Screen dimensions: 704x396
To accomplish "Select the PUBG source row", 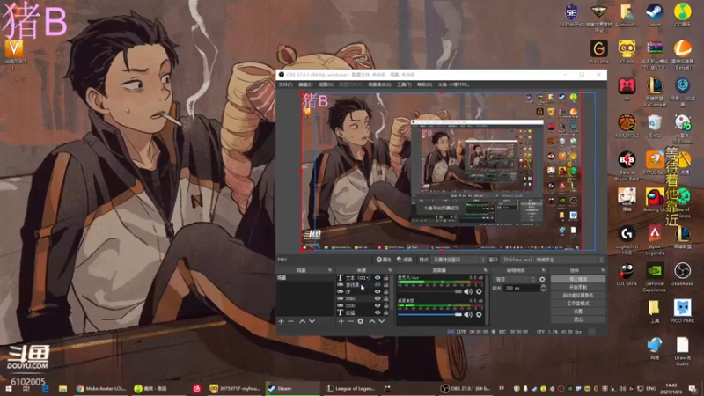I will point(363,298).
